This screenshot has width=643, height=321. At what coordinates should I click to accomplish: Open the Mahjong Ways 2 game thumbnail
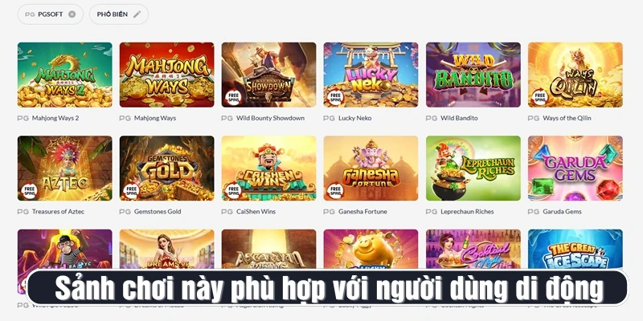point(64,75)
